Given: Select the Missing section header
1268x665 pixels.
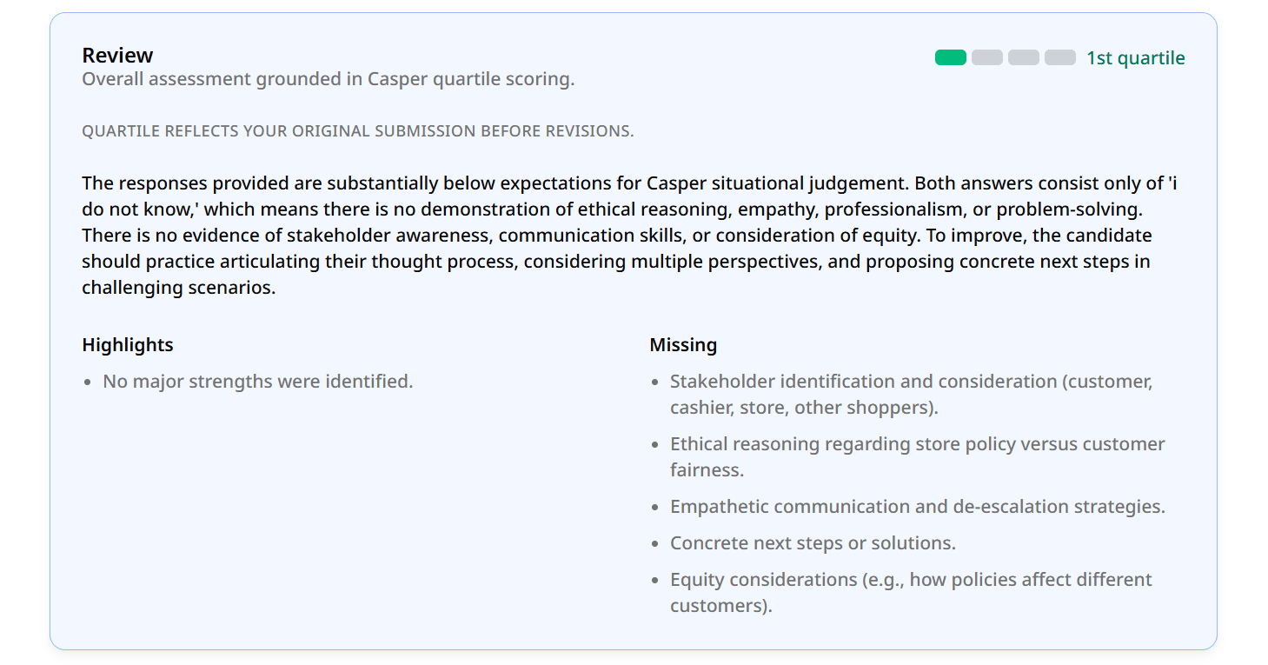Looking at the screenshot, I should 683,344.
